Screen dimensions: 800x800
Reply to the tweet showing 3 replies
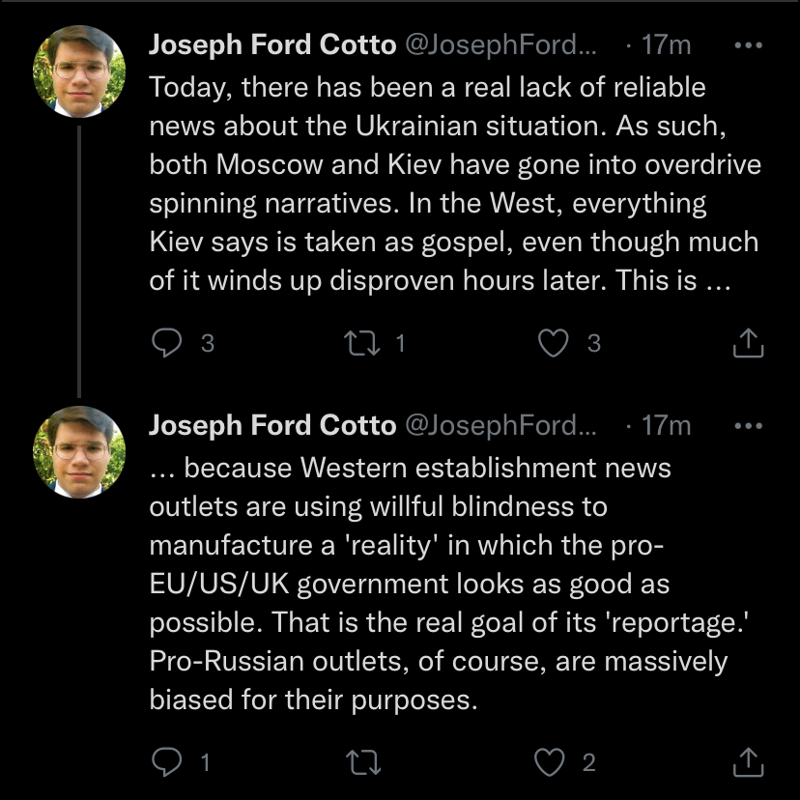tap(169, 343)
